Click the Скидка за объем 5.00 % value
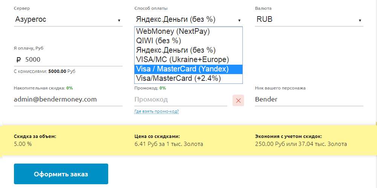Image resolution: width=377 pixels, height=188 pixels. click(x=23, y=144)
